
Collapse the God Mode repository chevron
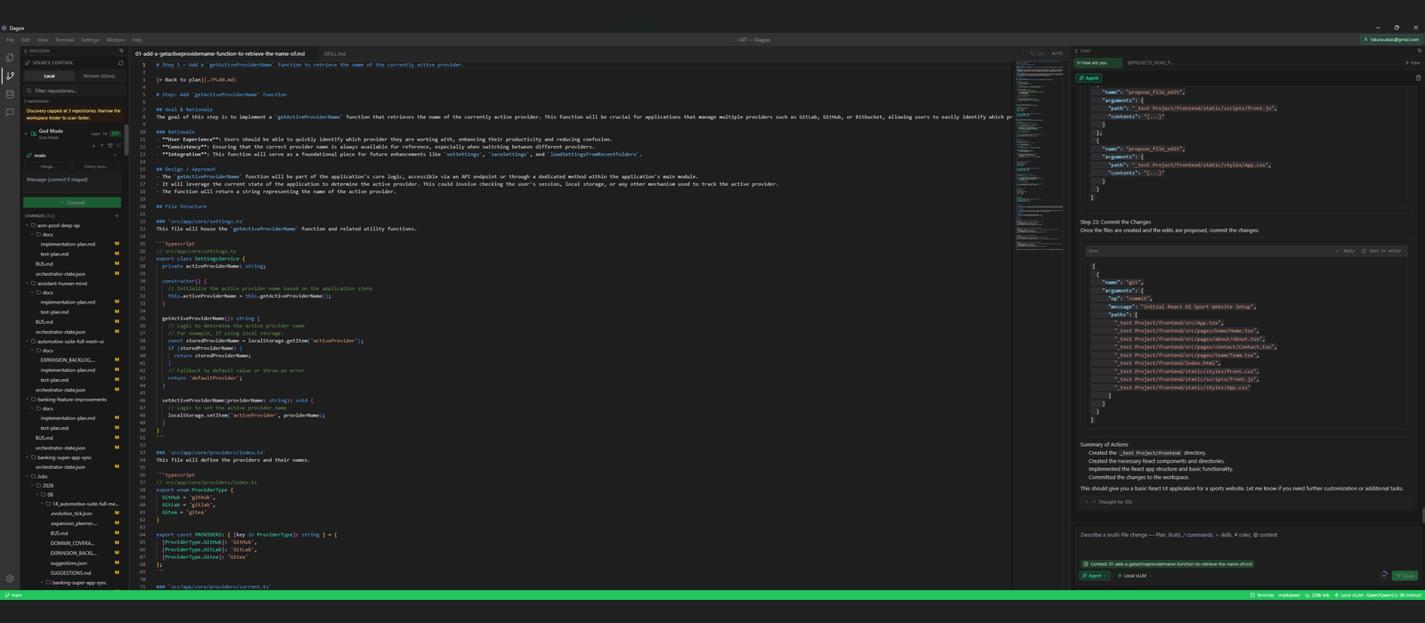[x=26, y=133]
